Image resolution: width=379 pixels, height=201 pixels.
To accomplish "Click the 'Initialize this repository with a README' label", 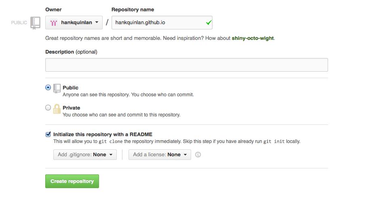I will tap(103, 135).
